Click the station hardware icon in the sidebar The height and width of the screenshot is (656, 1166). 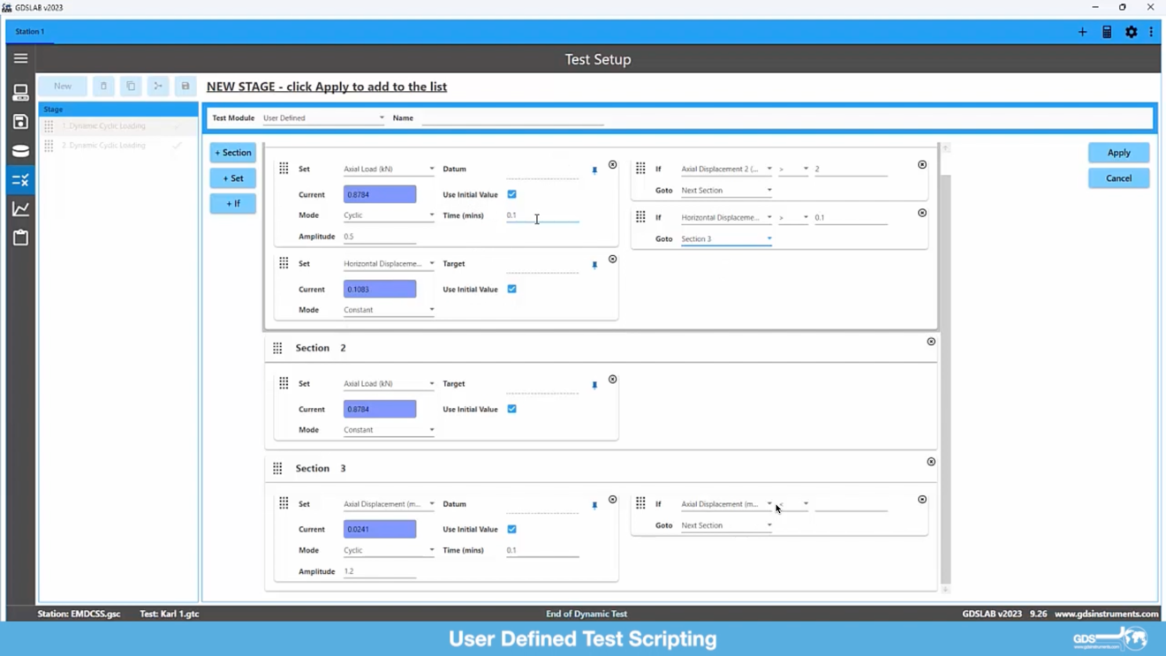coord(20,93)
